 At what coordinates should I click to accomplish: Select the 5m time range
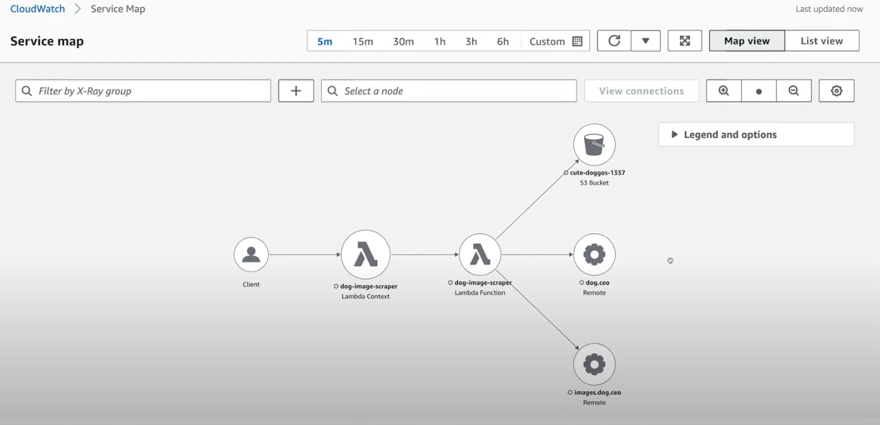click(x=324, y=41)
